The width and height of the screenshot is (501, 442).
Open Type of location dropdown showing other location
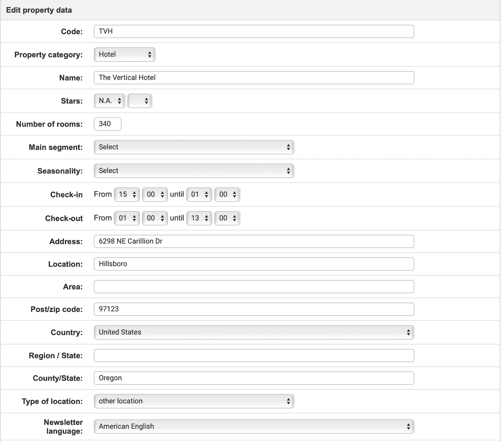click(x=194, y=401)
